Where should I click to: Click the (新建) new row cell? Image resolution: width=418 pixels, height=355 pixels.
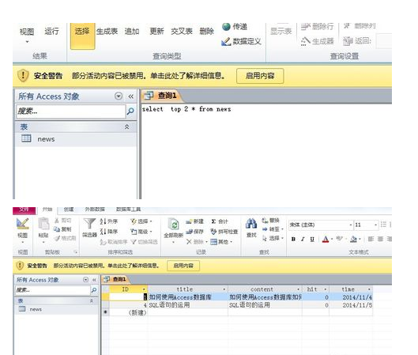[128, 312]
